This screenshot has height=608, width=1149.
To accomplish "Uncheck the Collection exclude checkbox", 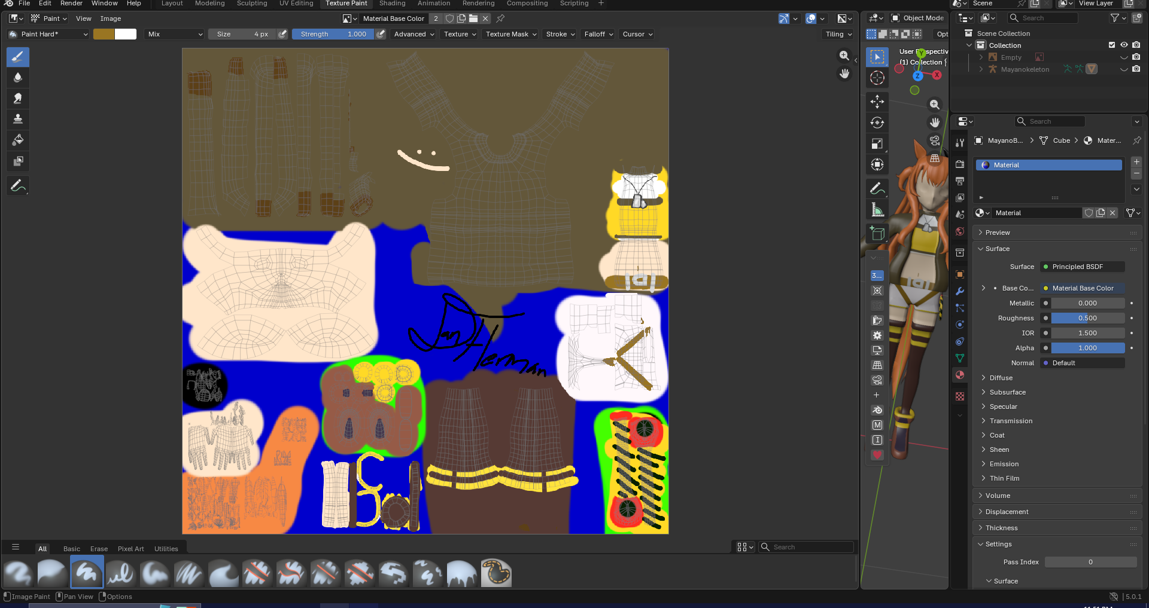I will click(1112, 45).
